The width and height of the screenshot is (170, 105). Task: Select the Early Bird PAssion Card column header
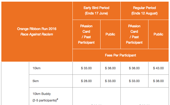tap(86, 34)
